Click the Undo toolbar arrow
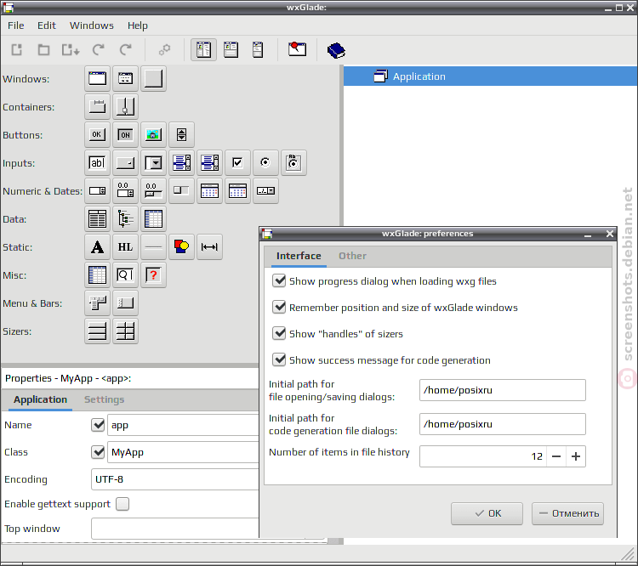Viewport: 638px width, 566px height. (98, 50)
